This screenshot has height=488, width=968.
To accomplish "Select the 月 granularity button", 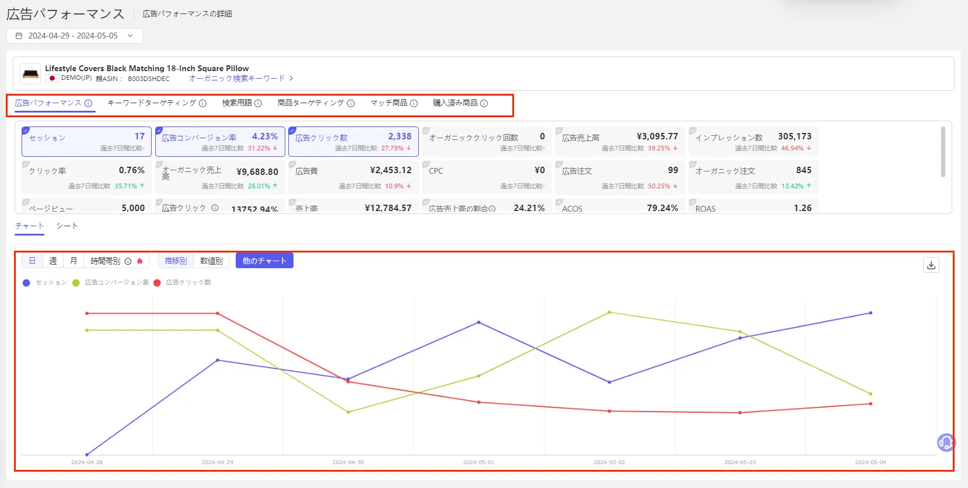I will 74,261.
